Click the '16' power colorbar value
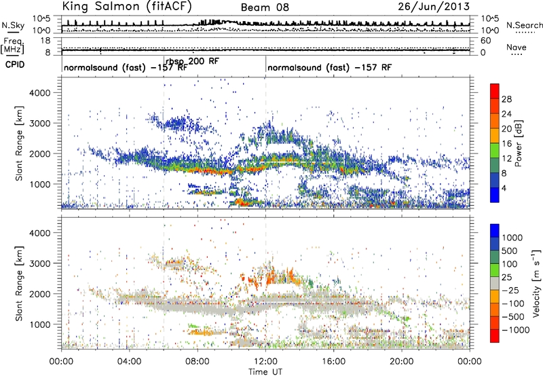The height and width of the screenshot is (376, 543). (x=506, y=144)
